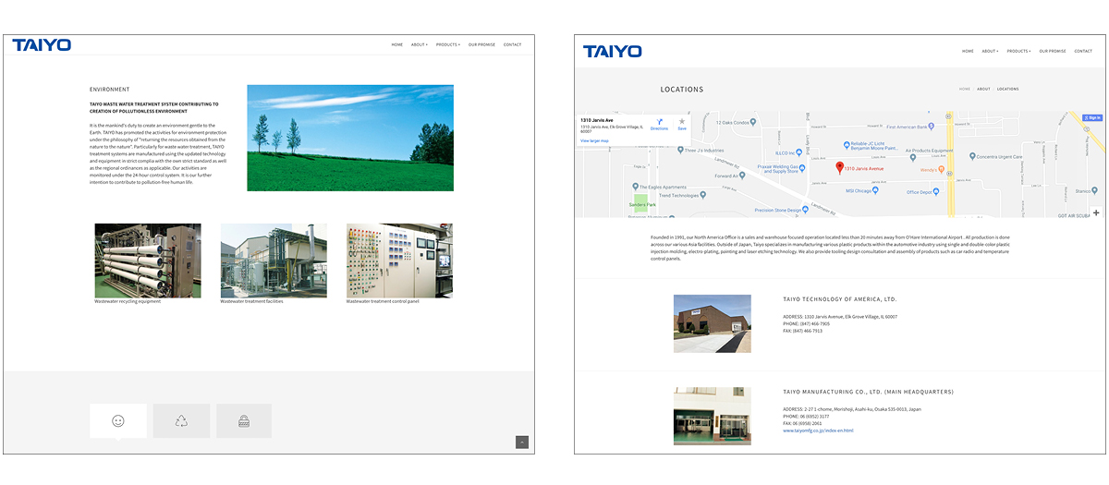
Task: Expand the PRODUCTS dropdown on the Environment page
Action: click(448, 44)
